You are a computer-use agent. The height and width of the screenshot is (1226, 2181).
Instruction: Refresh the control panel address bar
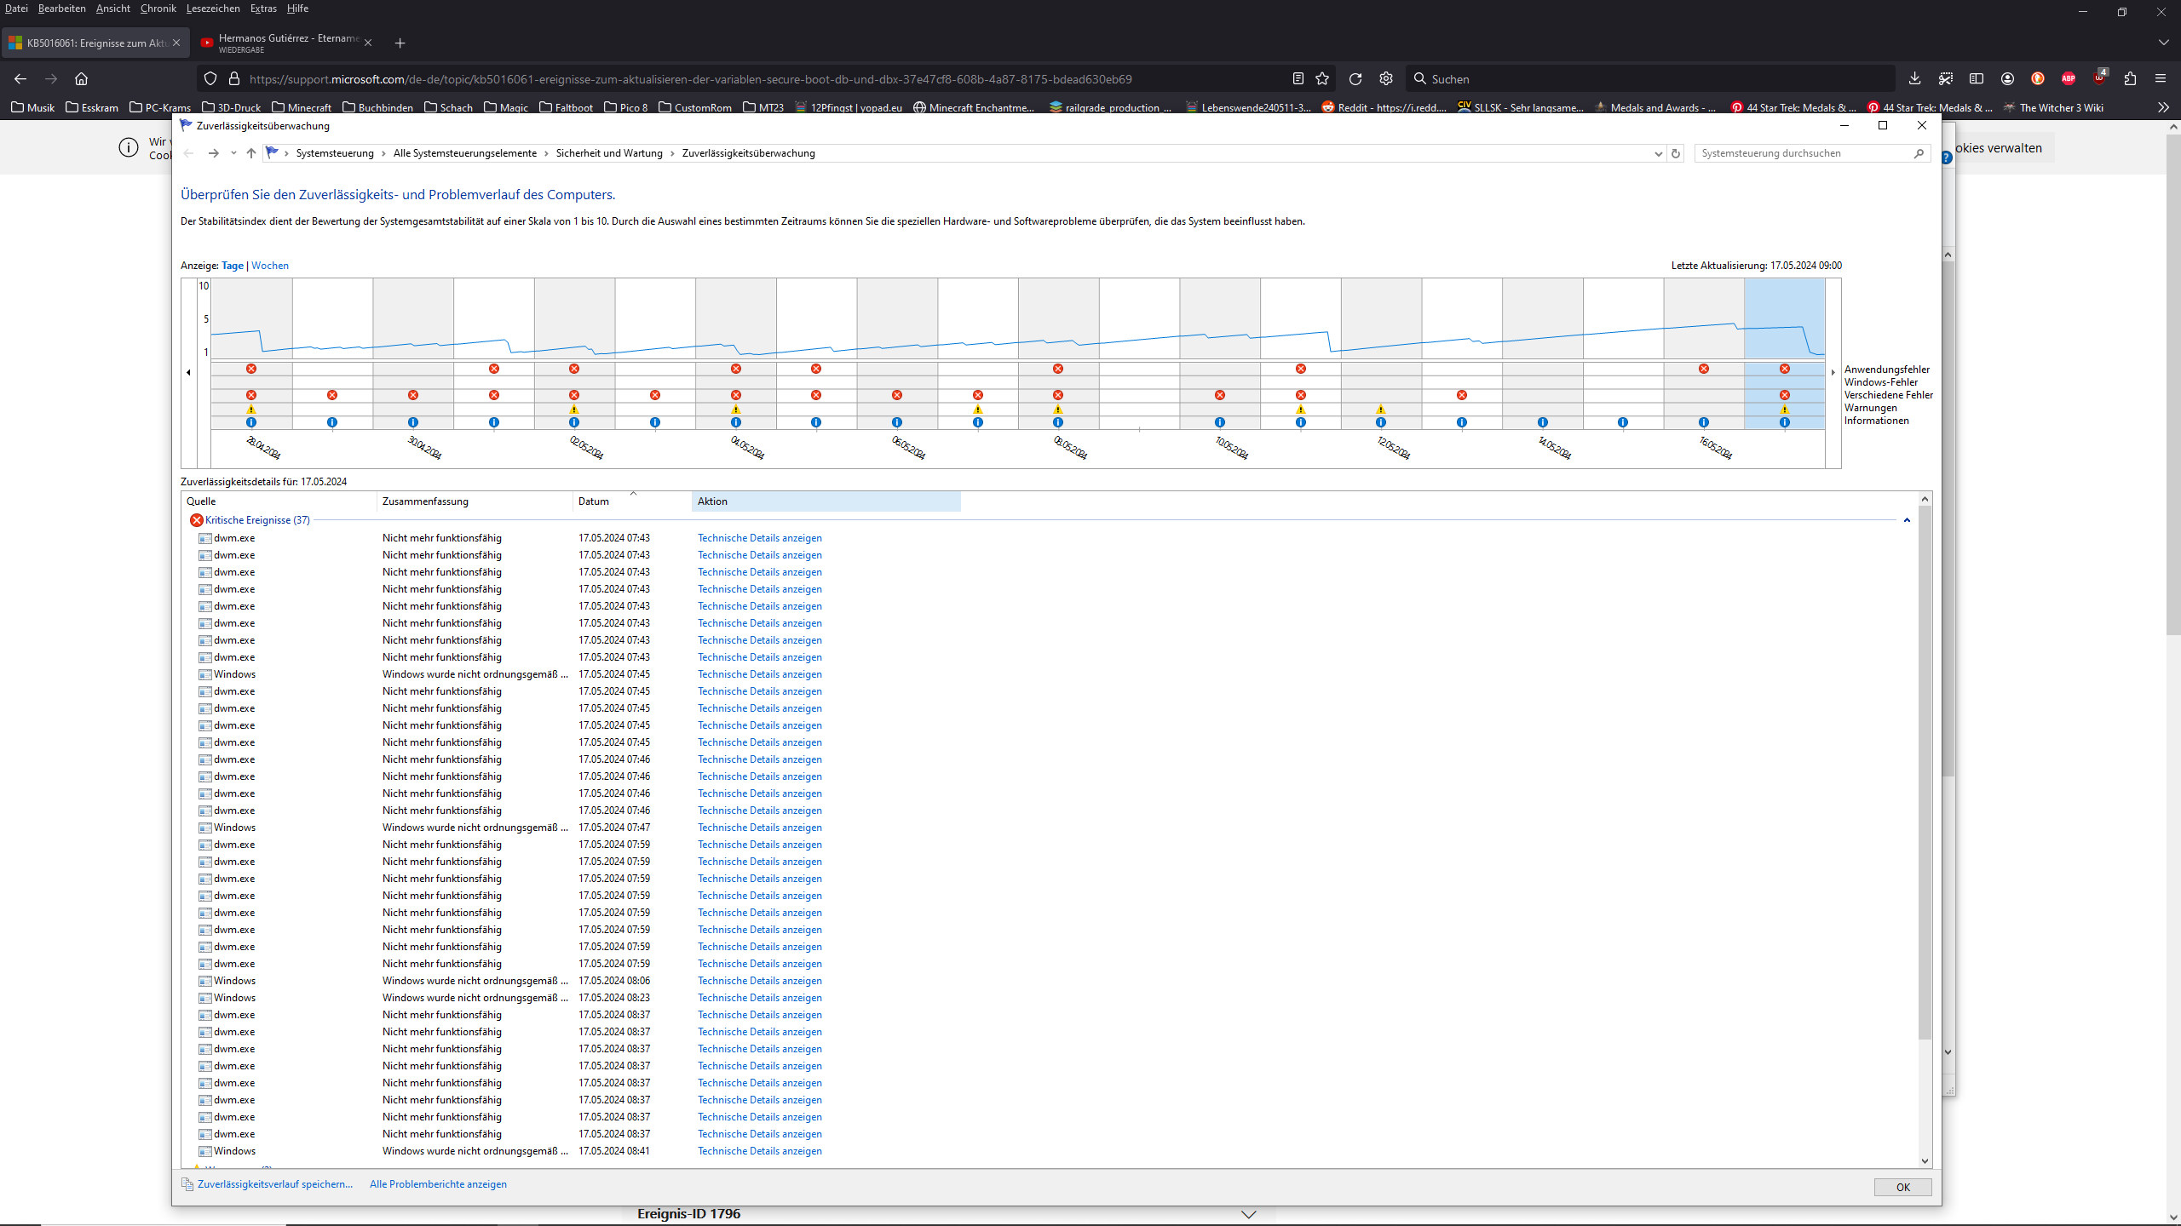point(1676,153)
